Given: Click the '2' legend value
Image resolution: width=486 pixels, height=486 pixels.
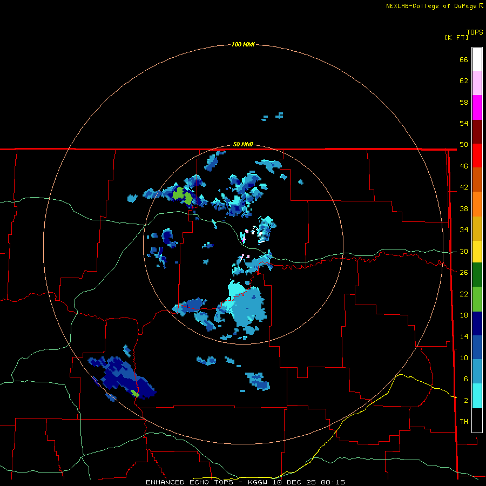Looking at the screenshot, I should click(x=466, y=401).
